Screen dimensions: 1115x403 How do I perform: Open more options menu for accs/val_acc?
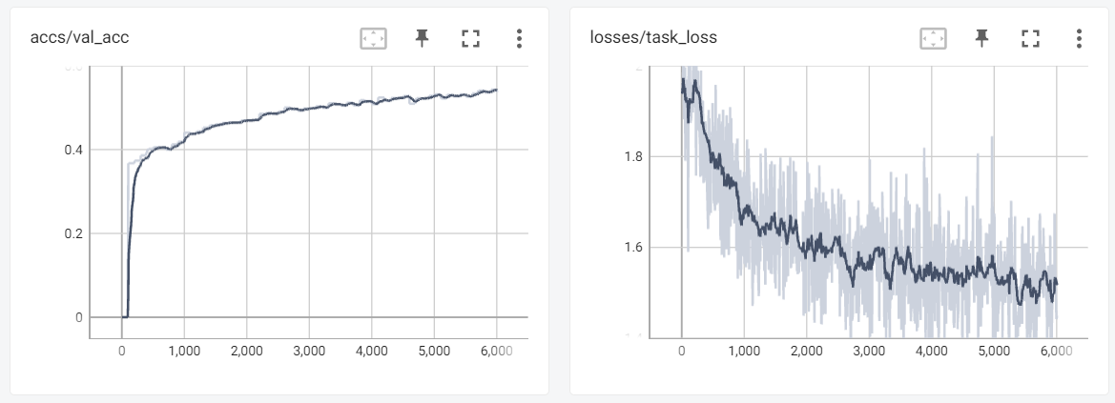click(519, 38)
